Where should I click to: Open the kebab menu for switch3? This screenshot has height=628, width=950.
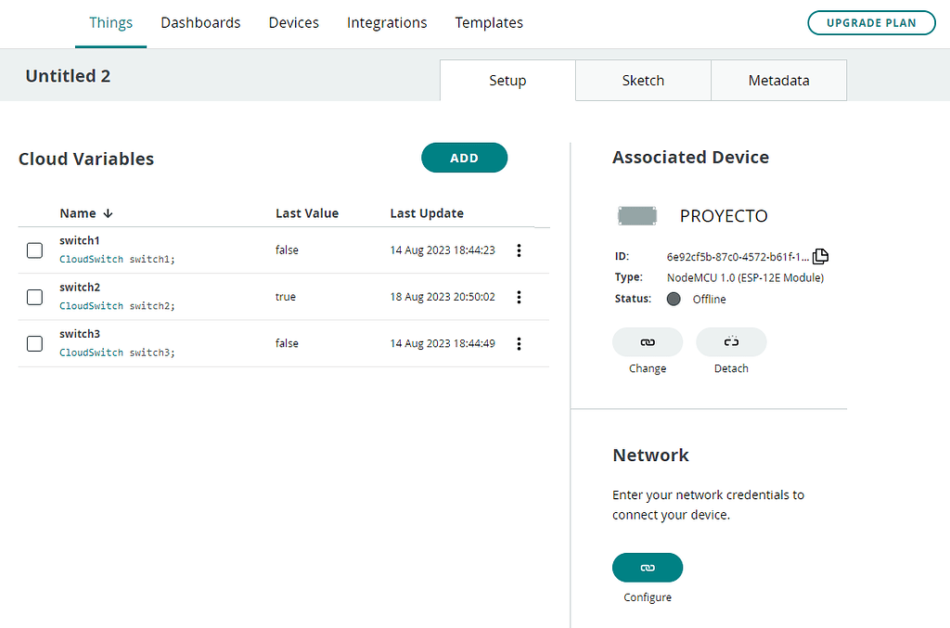point(519,343)
